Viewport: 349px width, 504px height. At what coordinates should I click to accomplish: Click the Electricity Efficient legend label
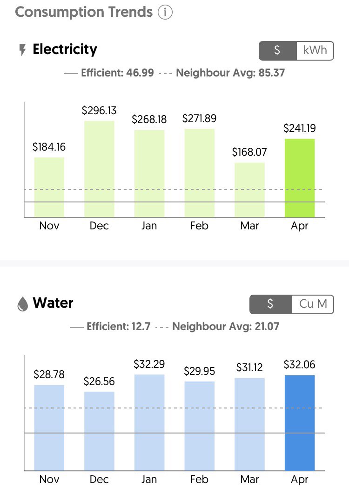point(117,73)
